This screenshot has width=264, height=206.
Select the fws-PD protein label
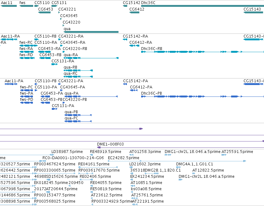click(27, 100)
